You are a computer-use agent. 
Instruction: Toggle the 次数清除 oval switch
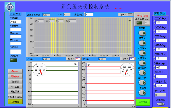[161, 104]
